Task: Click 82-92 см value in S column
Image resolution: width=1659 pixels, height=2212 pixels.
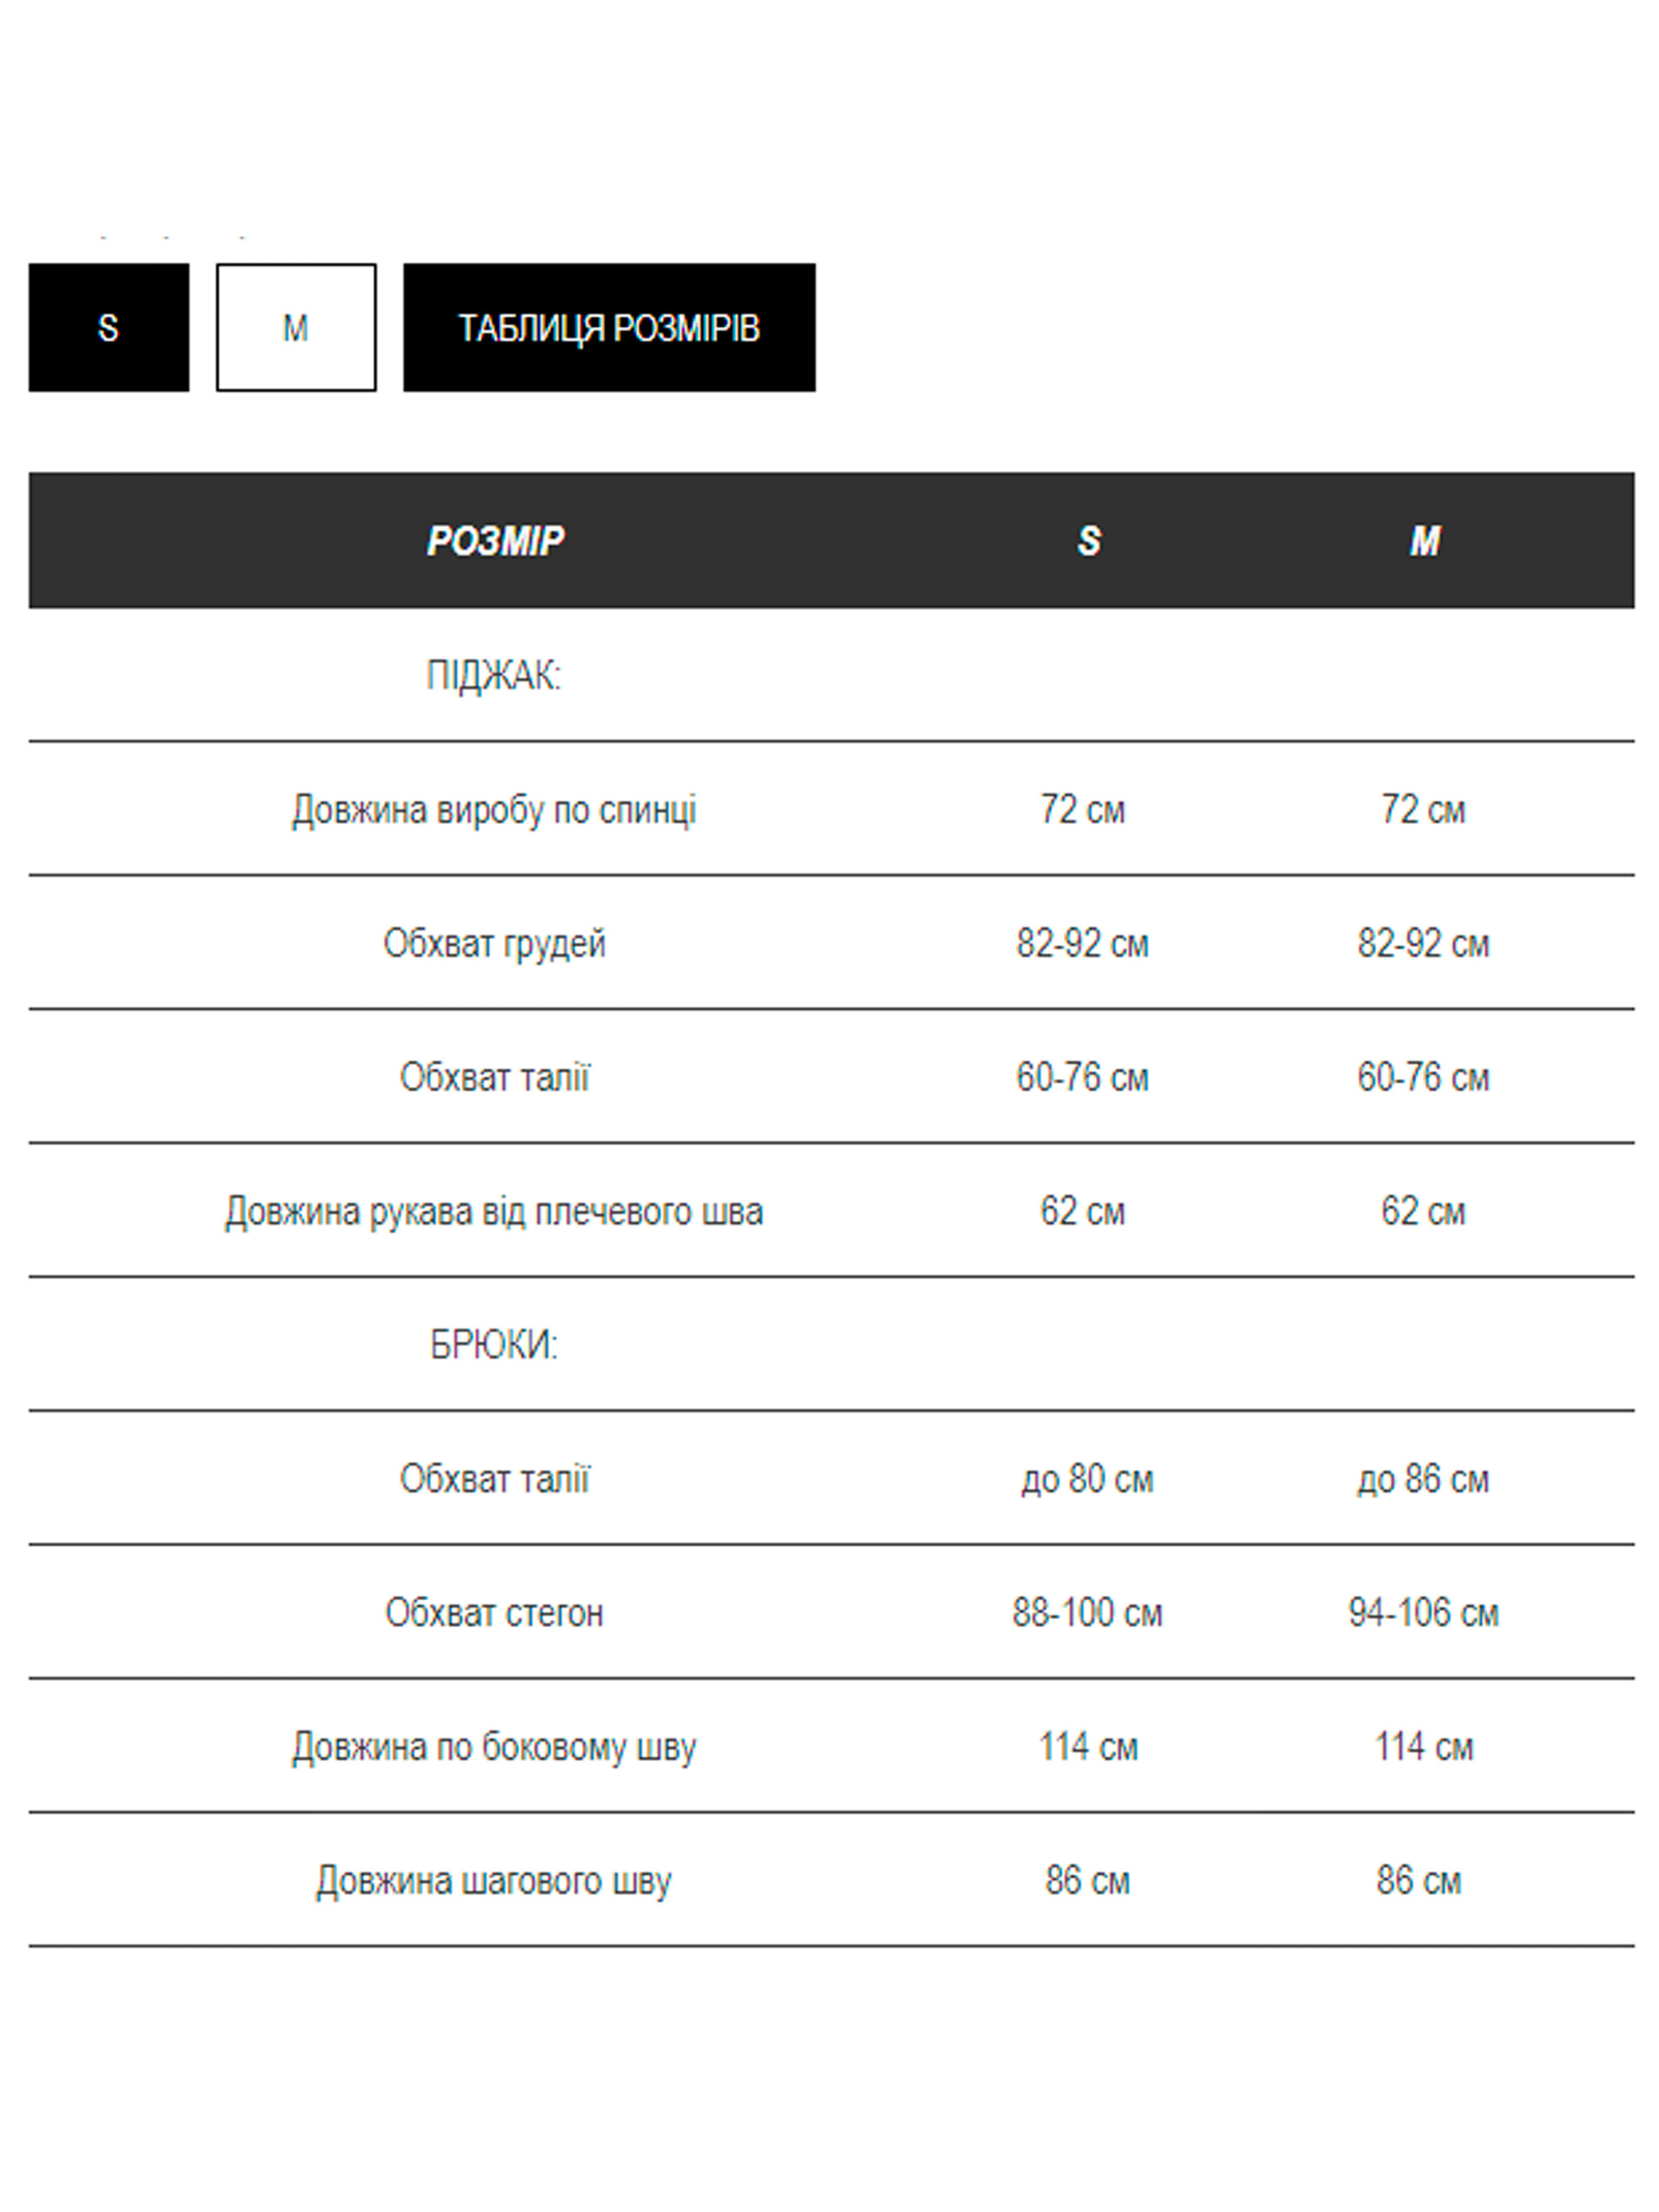Action: tap(1082, 943)
